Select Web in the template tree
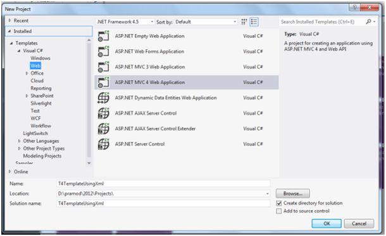Image resolution: width=386 pixels, height=236 pixels. [x=35, y=66]
